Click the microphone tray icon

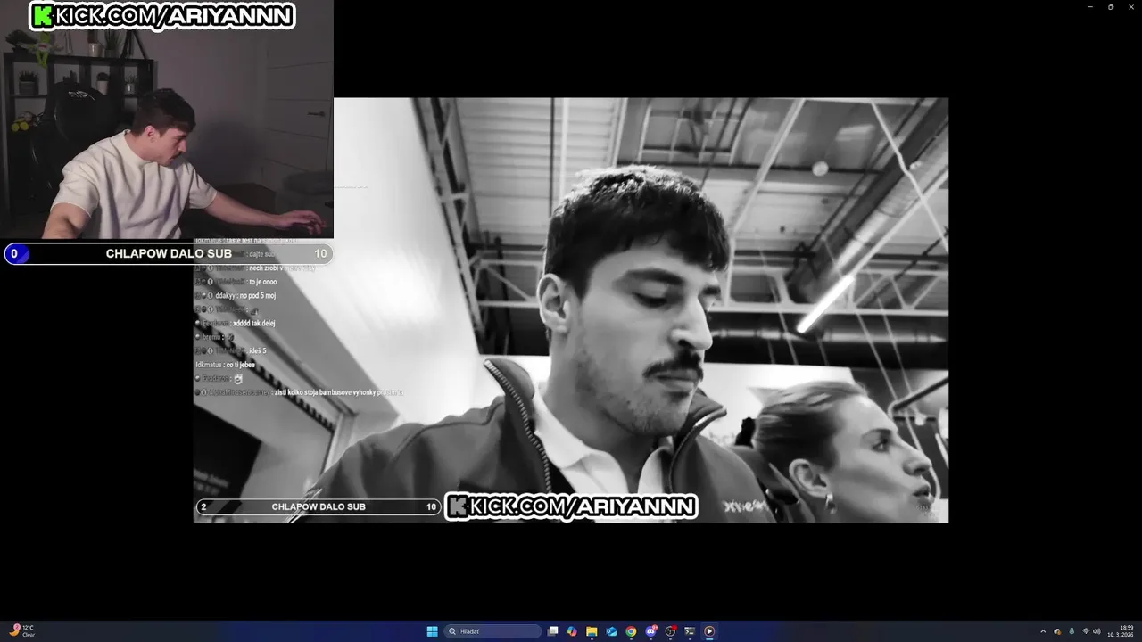click(x=1072, y=631)
